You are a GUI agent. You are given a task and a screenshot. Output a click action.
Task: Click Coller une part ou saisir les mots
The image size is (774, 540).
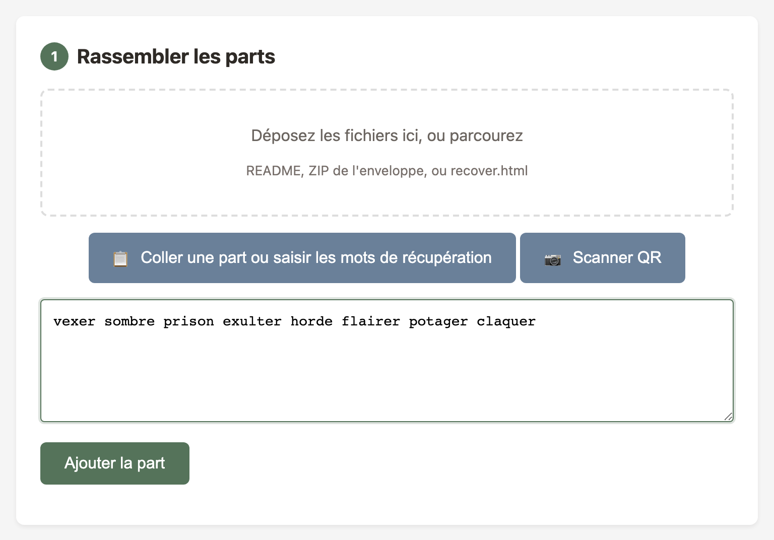[302, 258]
